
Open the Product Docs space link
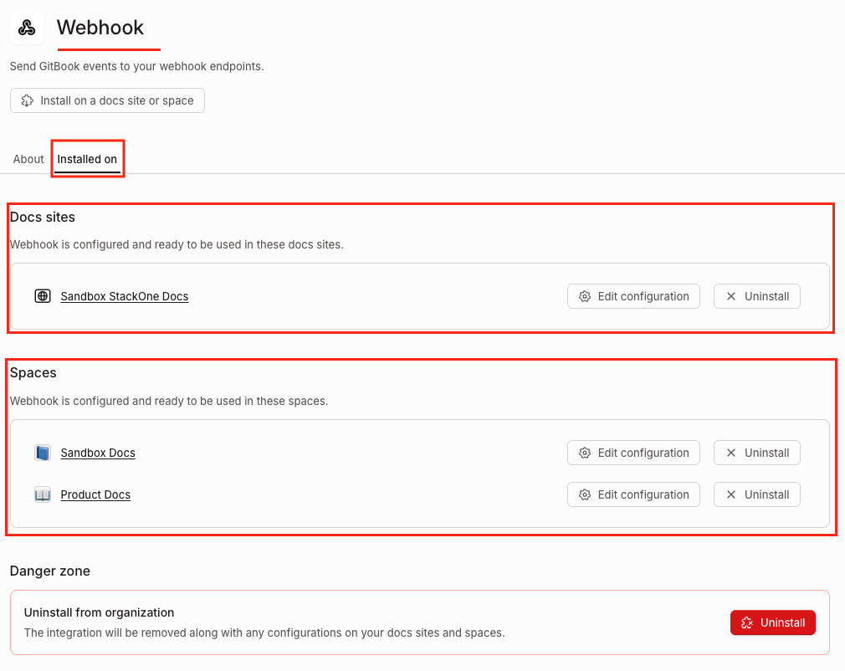tap(95, 494)
